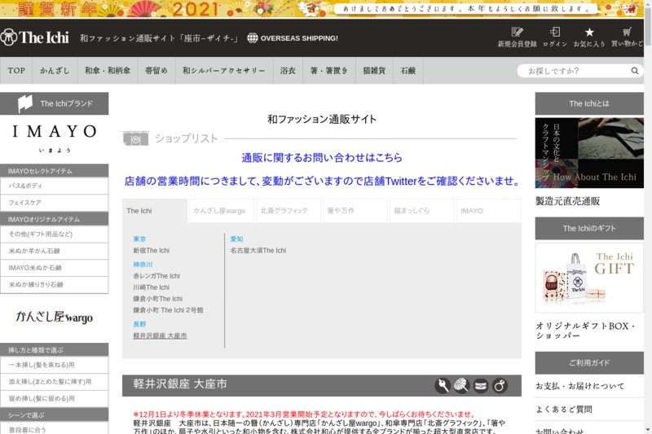Click the 名古屋大須The Ichi store link
Image resolution: width=652 pixels, height=434 pixels.
click(x=258, y=251)
